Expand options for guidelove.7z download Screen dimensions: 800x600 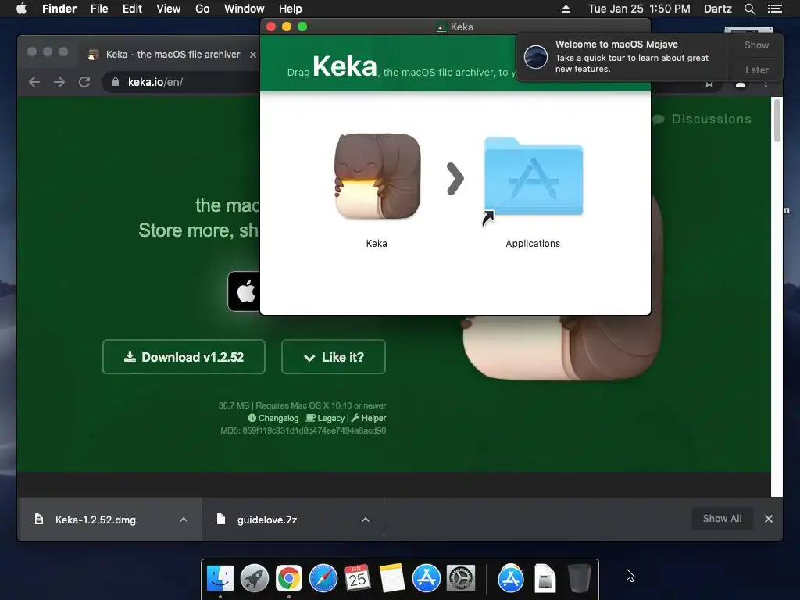tap(366, 520)
